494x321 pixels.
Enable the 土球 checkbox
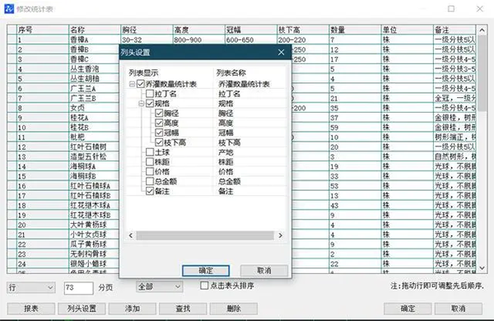150,152
